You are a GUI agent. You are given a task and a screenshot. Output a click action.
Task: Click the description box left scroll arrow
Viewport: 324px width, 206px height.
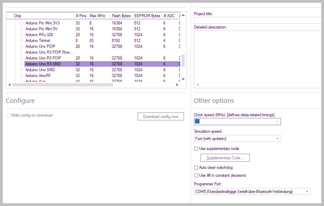coord(197,85)
